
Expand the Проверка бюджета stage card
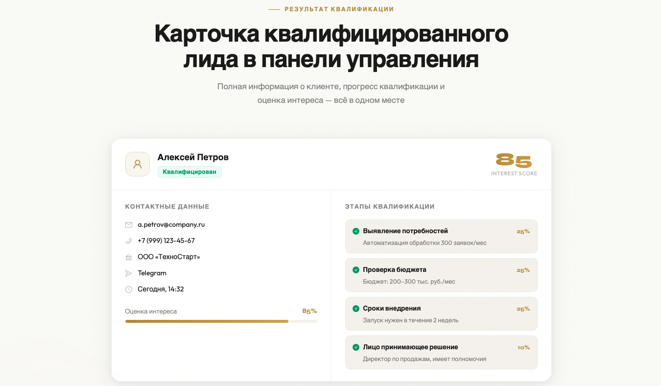tap(441, 275)
